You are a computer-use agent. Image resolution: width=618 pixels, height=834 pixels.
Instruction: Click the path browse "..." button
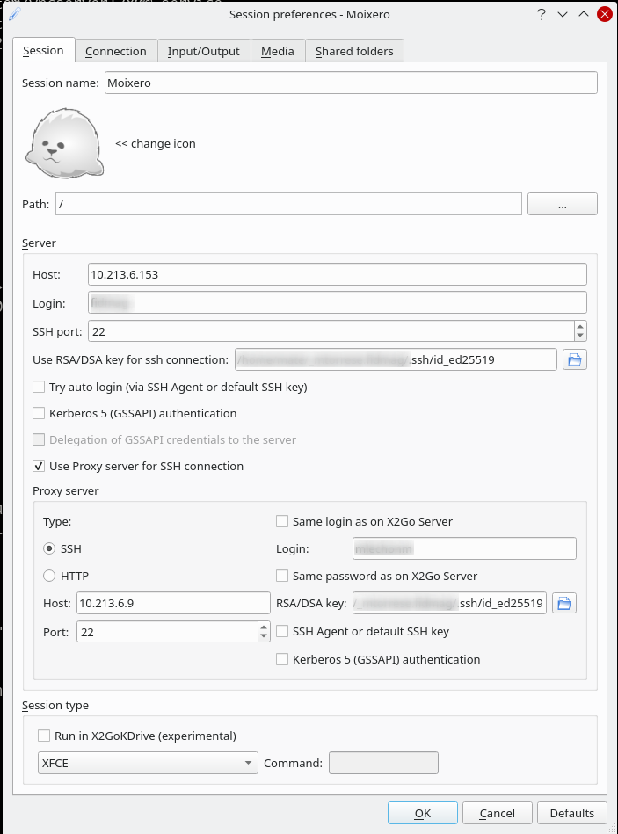point(562,204)
